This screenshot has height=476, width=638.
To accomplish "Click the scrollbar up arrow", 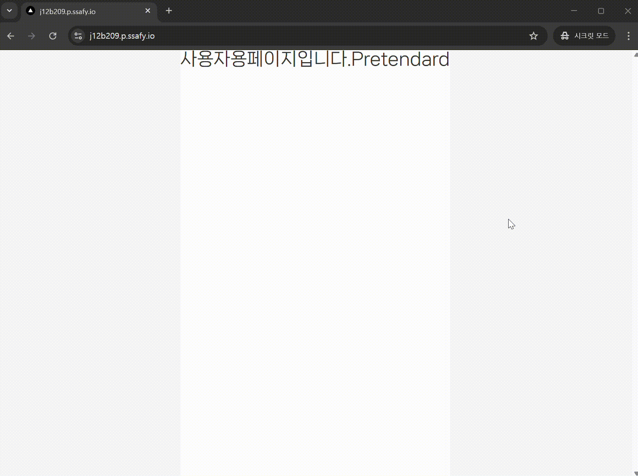I will (635, 55).
